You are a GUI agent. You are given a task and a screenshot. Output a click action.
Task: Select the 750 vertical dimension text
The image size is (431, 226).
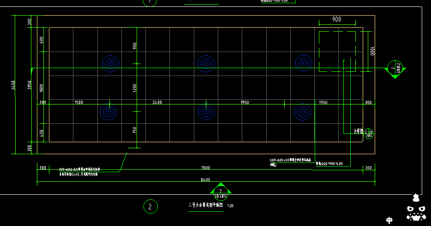134,130
